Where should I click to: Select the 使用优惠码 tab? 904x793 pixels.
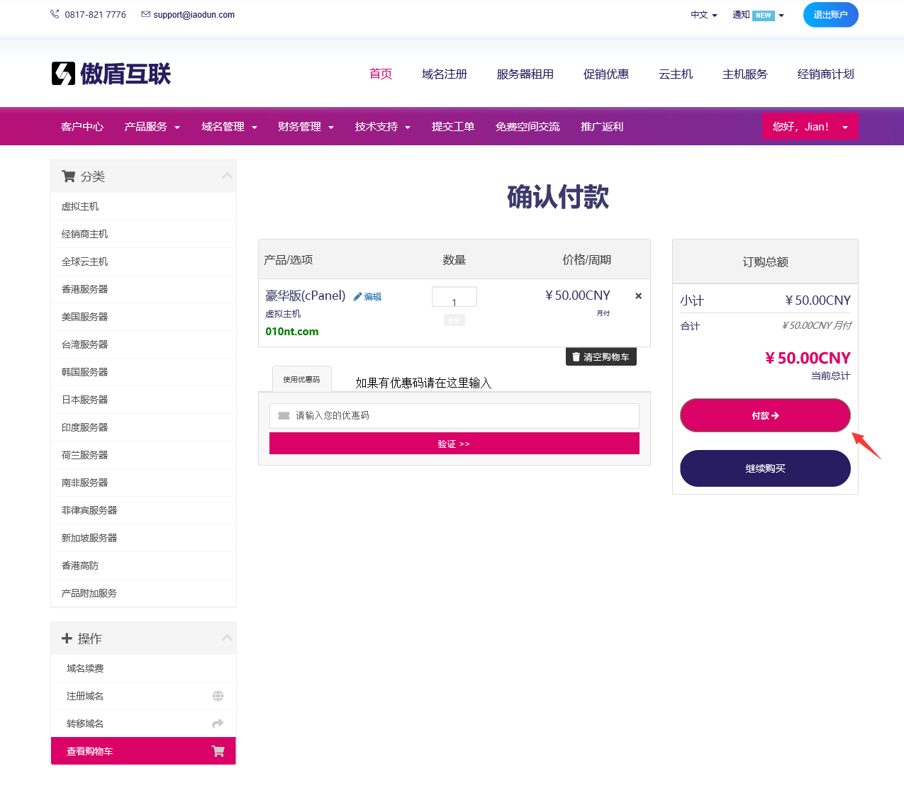coord(301,380)
